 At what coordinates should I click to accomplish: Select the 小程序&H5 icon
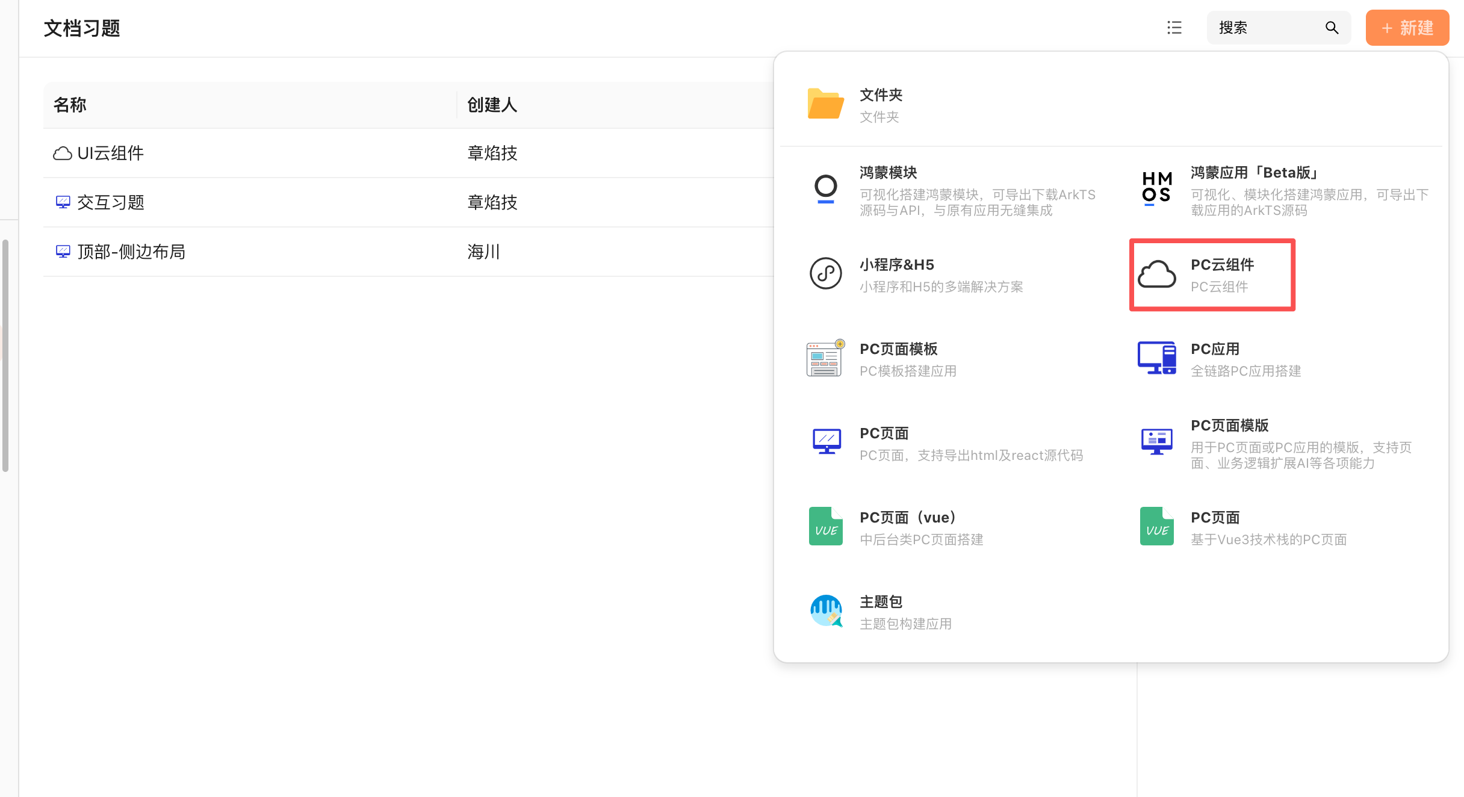click(825, 273)
